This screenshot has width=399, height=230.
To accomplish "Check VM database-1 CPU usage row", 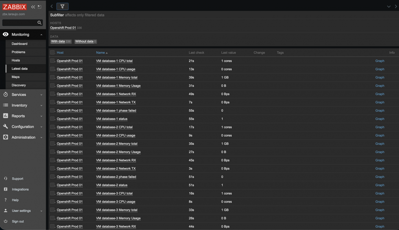I will (x=52, y=69).
